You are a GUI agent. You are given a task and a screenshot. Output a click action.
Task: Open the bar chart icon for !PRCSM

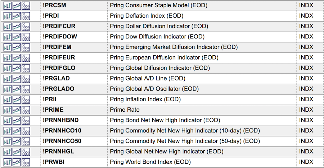click(x=7, y=5)
